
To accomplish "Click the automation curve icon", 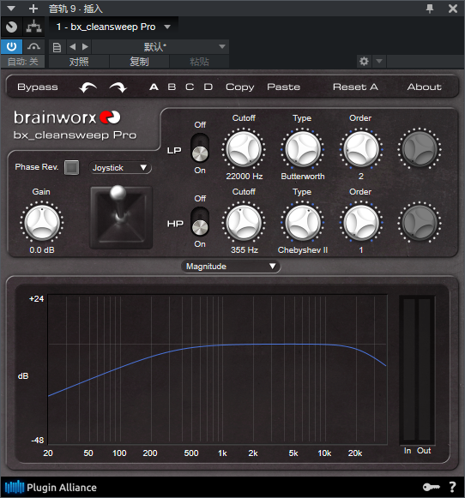I will tap(33, 46).
